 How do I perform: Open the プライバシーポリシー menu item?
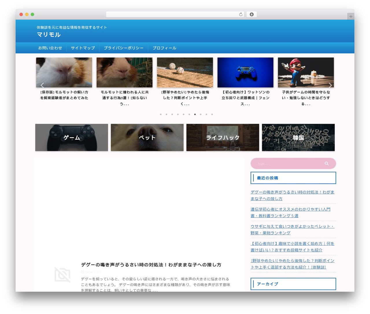pos(124,48)
